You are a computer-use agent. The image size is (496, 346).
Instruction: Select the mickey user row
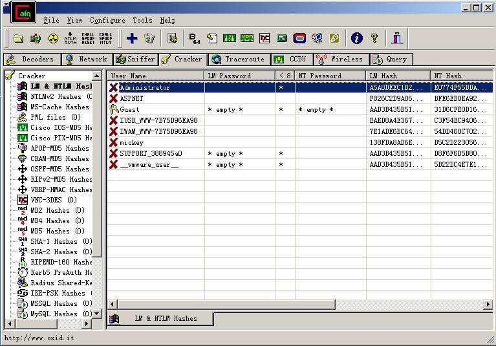(x=300, y=142)
